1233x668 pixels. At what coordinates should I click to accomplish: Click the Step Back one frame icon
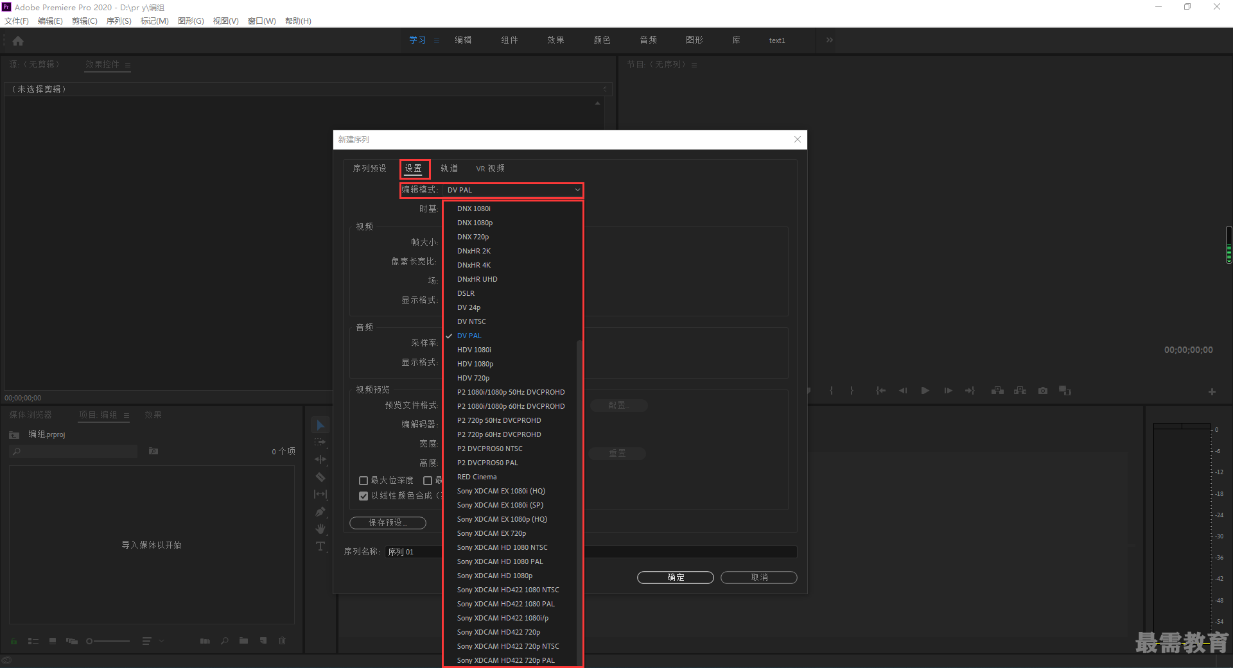pyautogui.click(x=903, y=390)
